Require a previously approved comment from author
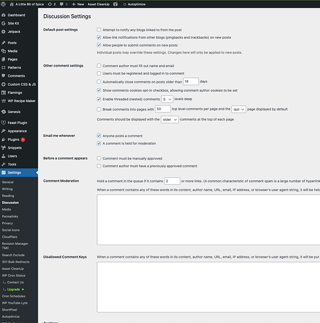 [x=99, y=166]
